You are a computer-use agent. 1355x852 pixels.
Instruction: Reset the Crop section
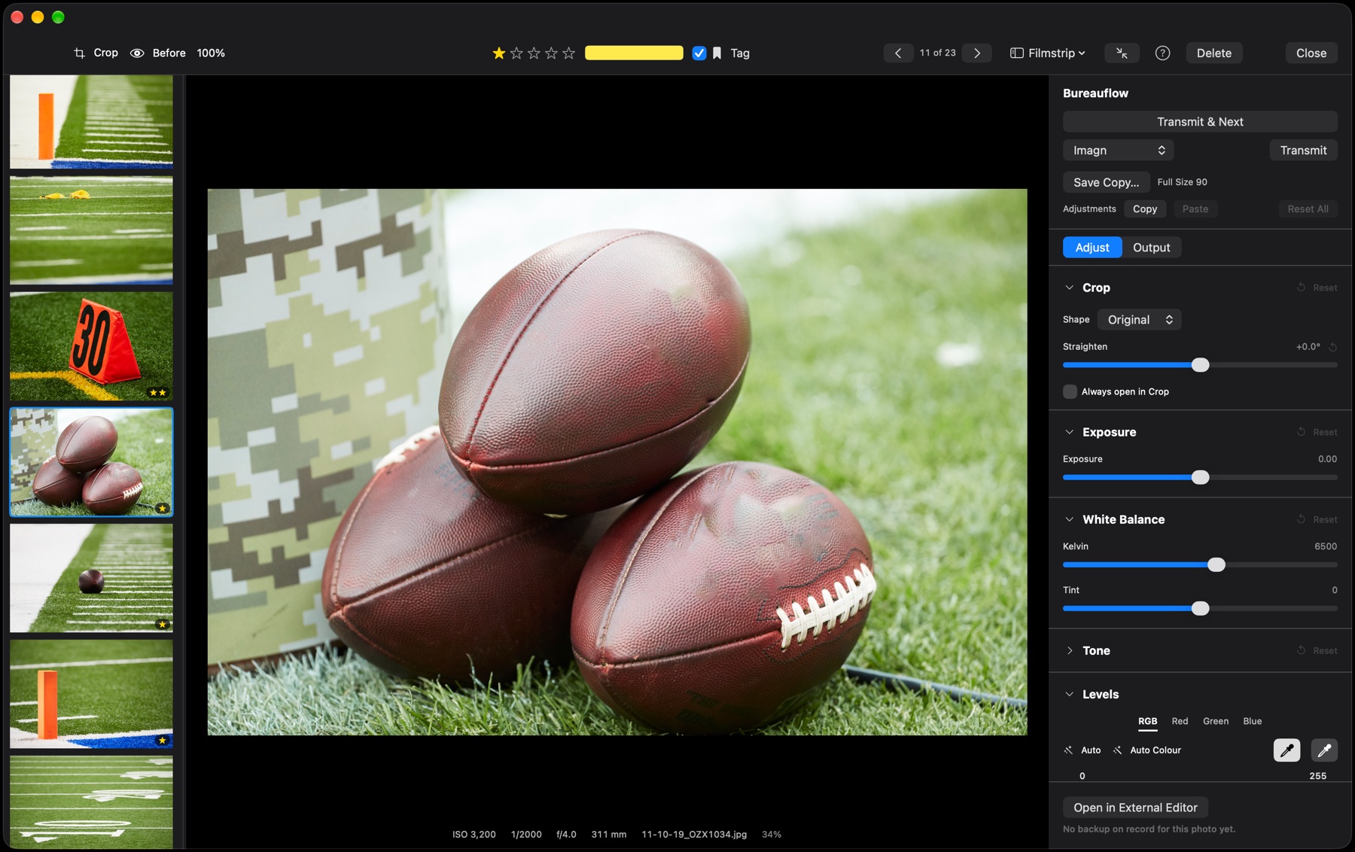click(x=1317, y=288)
